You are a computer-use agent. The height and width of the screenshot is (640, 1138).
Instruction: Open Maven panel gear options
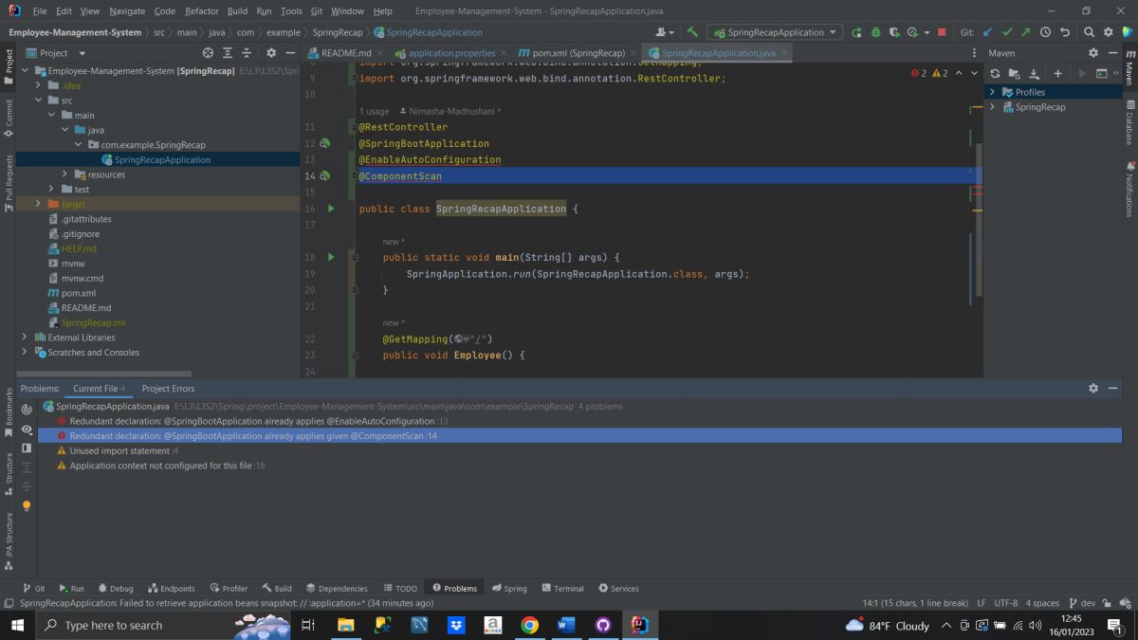click(1093, 53)
